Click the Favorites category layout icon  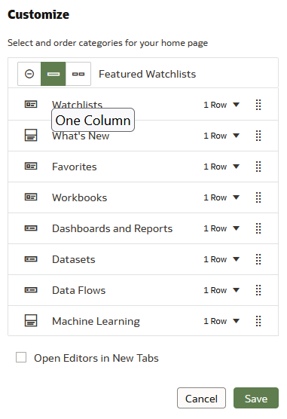(x=31, y=167)
